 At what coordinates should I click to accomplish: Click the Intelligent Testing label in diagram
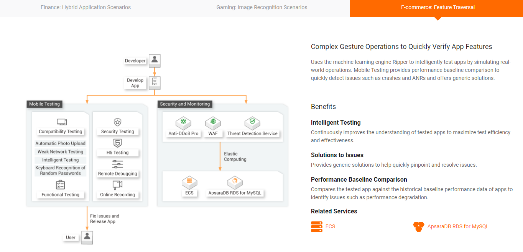61,160
